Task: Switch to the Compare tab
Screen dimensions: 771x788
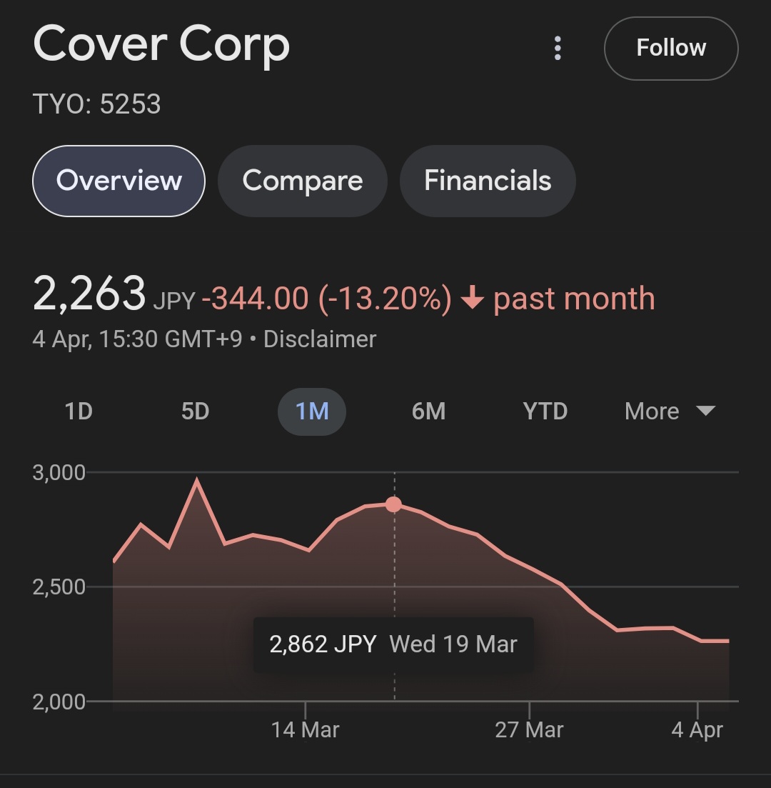Action: pos(303,181)
